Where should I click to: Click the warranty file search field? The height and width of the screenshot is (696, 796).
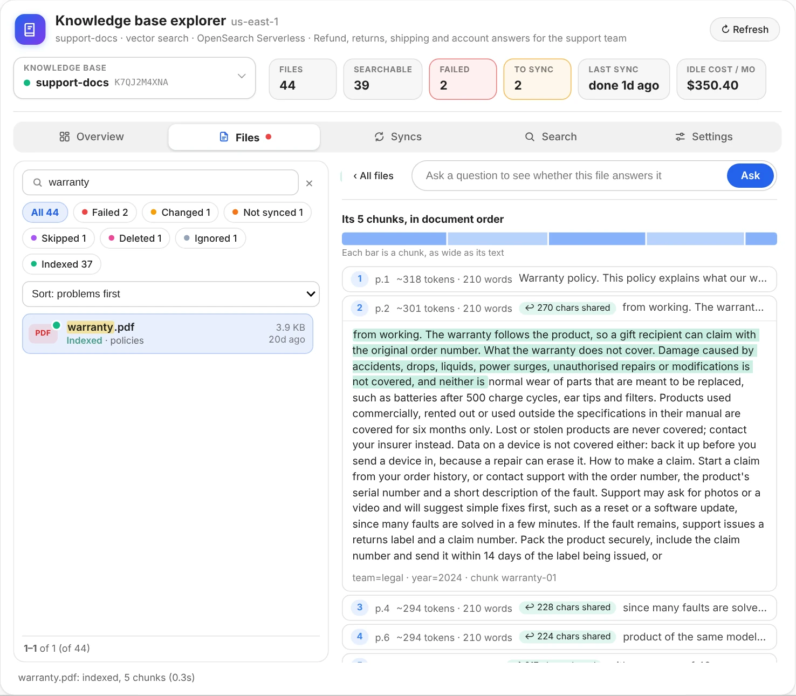(x=160, y=182)
